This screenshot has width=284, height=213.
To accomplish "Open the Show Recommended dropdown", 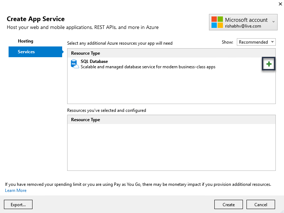I will tap(256, 42).
